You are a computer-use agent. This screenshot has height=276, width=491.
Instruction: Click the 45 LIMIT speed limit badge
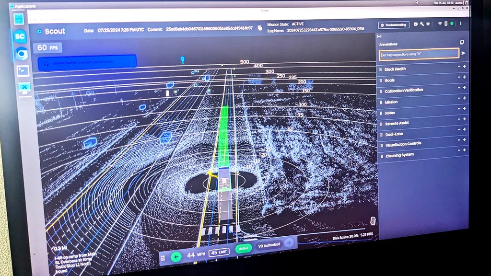219,252
